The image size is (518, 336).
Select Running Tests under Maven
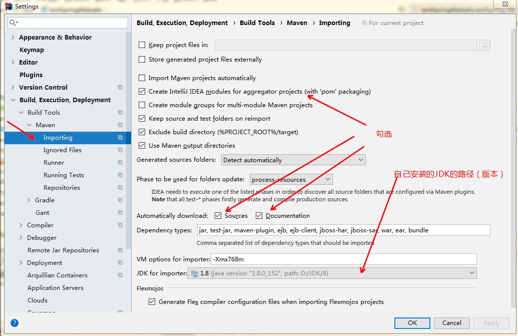point(64,175)
